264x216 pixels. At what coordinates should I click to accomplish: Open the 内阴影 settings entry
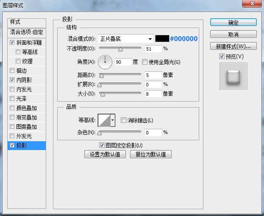[24, 80]
